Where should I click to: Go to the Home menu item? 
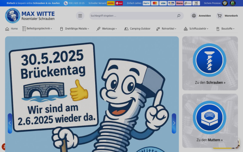(14, 29)
